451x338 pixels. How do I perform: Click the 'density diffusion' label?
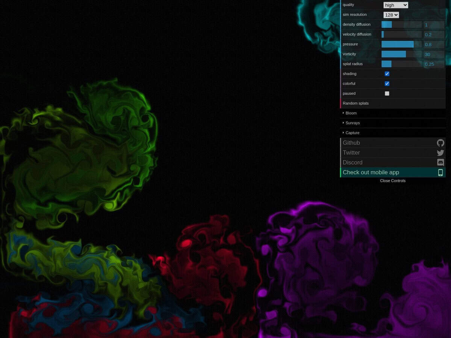[356, 24]
